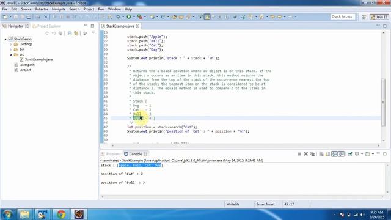
Task: Select the .classpath file in Navigator
Action: pyautogui.click(x=27, y=65)
